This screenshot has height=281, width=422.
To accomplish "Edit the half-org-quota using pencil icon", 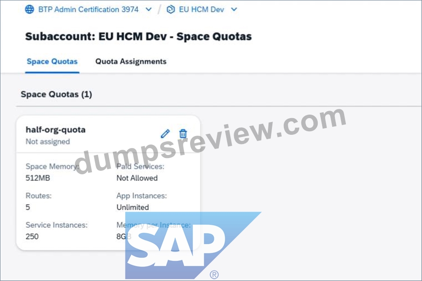I will 165,133.
